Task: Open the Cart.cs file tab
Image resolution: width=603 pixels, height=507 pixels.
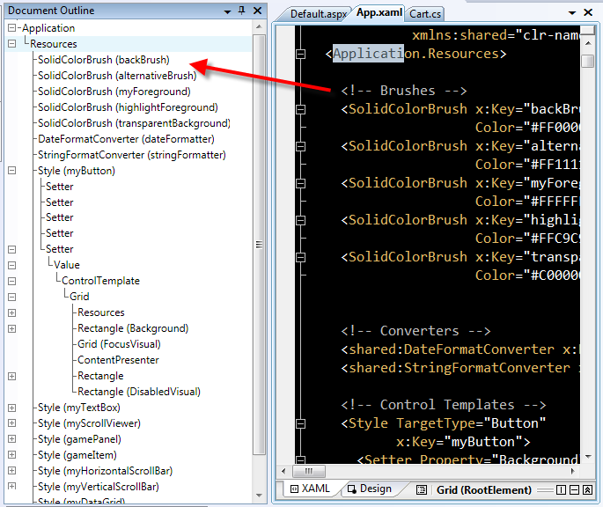Action: pyautogui.click(x=425, y=14)
